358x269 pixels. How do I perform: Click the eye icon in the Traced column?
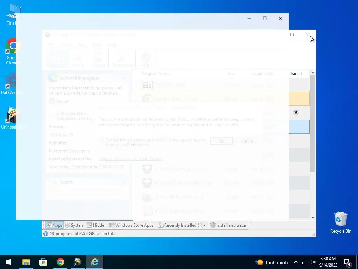[296, 112]
